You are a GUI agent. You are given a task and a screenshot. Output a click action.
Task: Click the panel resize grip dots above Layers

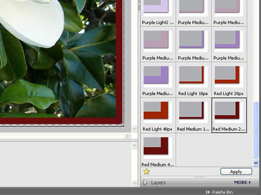pyautogui.click(x=200, y=177)
